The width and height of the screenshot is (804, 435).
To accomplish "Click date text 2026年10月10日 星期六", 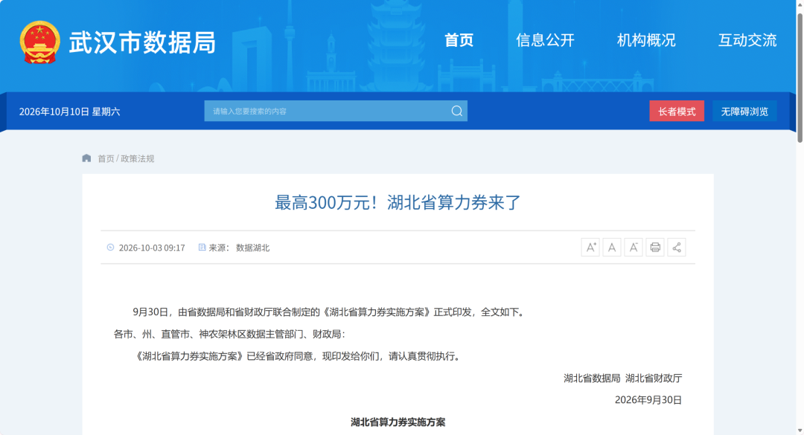I will [x=70, y=112].
